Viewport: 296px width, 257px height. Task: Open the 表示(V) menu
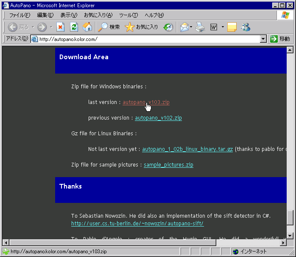(69, 15)
